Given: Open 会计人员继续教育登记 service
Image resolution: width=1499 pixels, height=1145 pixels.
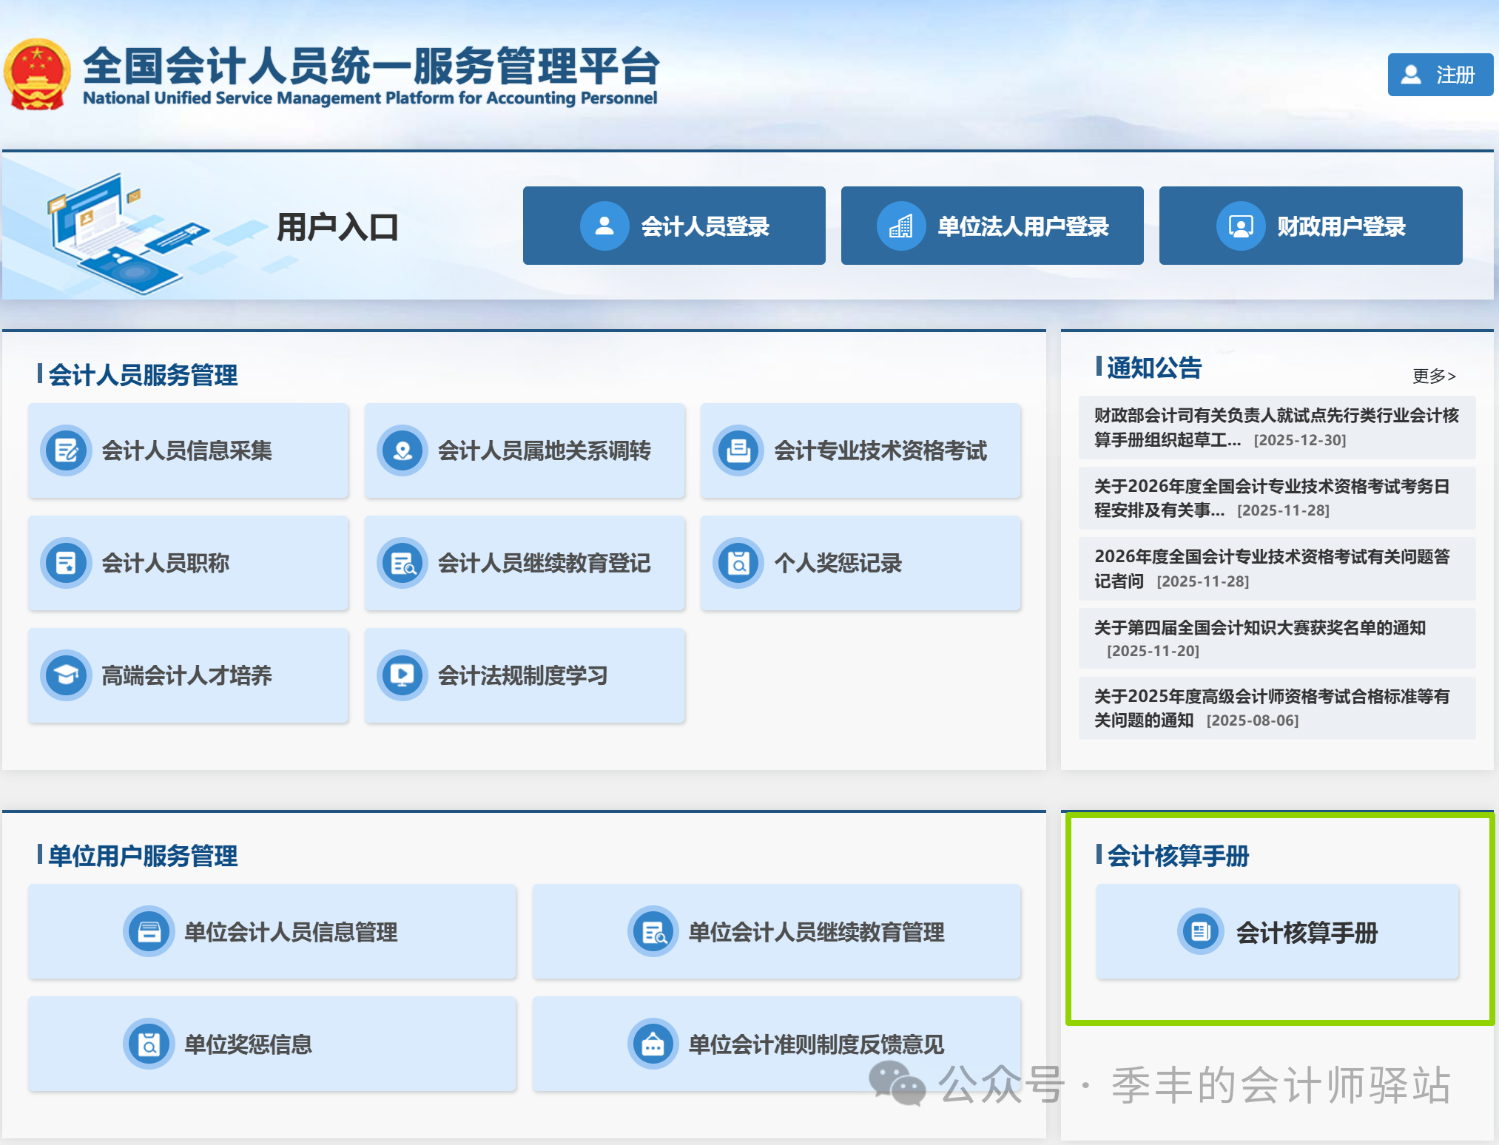Looking at the screenshot, I should point(525,563).
